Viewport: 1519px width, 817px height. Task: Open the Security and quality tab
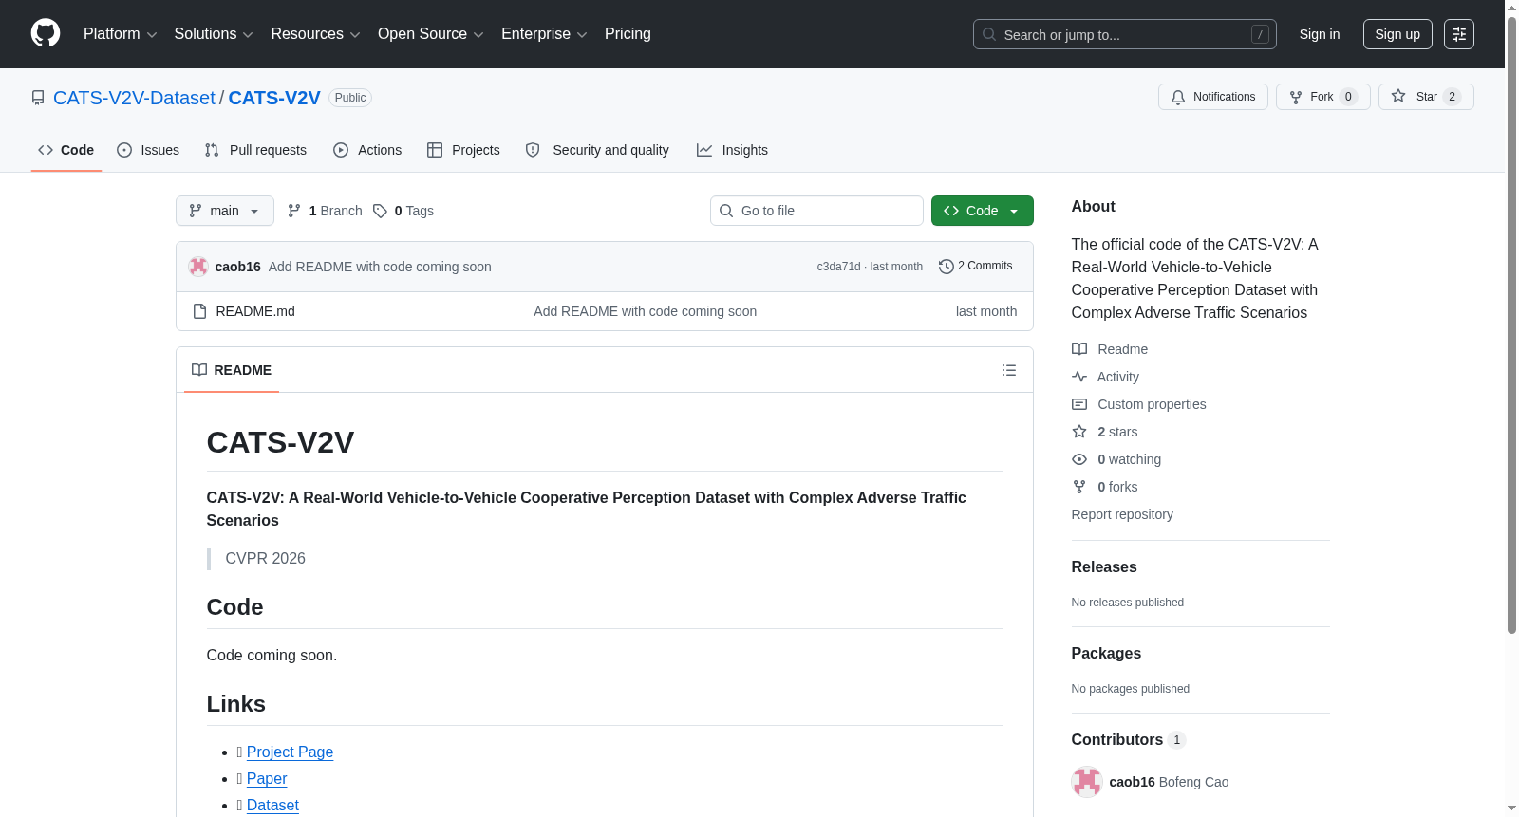pyautogui.click(x=597, y=150)
